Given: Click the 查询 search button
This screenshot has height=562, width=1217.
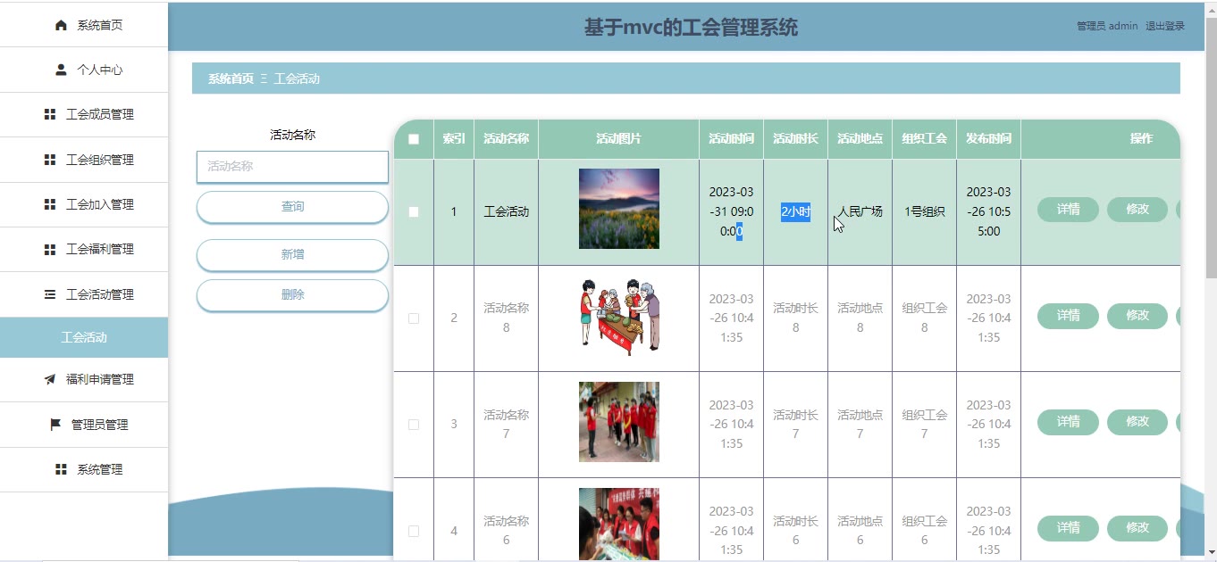Looking at the screenshot, I should (x=292, y=207).
